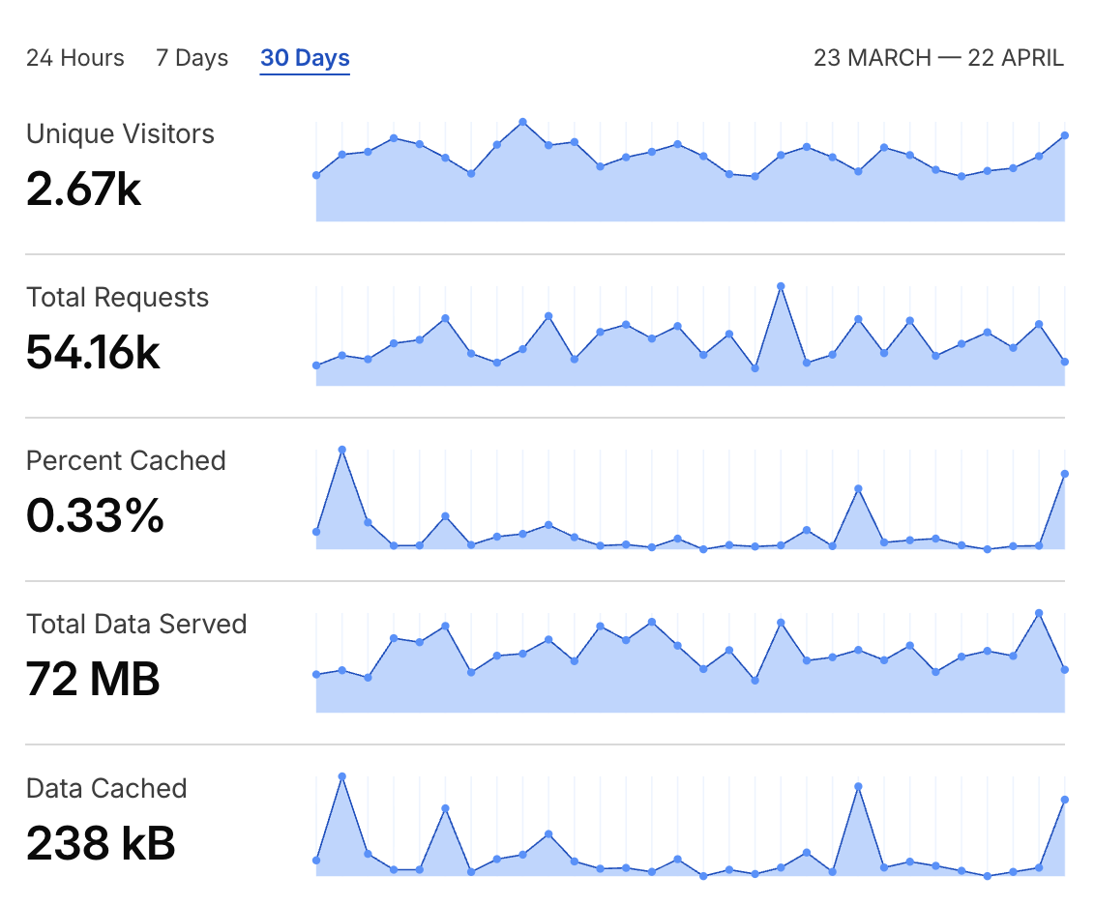
Task: Select the tallest spike in Total Requests chart
Action: [781, 286]
